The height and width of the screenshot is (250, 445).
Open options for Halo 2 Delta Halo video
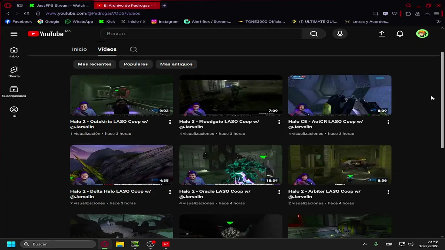point(170,192)
